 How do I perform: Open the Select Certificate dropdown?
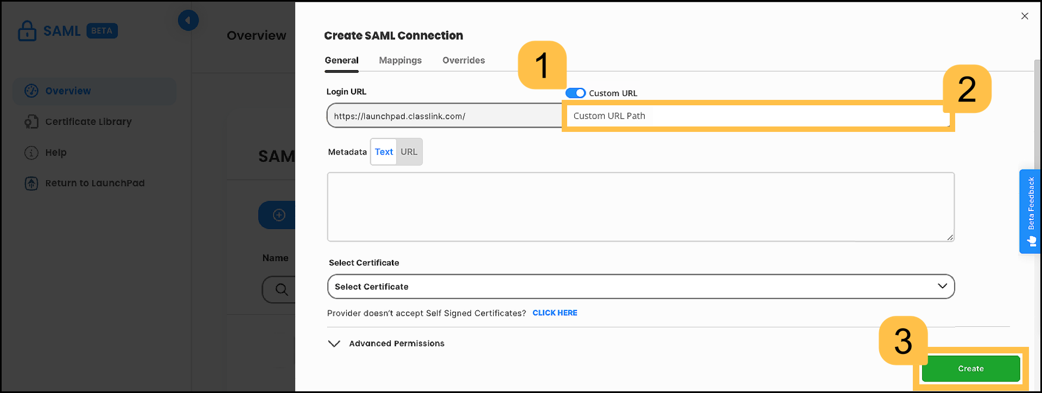point(640,286)
